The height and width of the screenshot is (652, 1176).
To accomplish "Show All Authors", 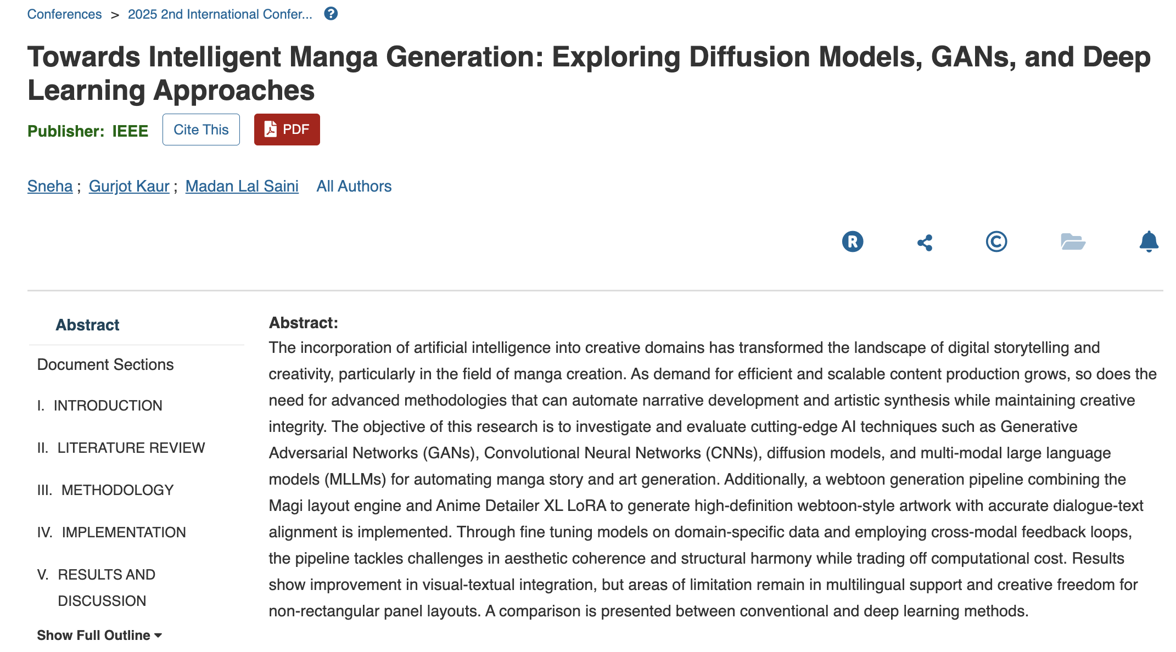I will [354, 186].
